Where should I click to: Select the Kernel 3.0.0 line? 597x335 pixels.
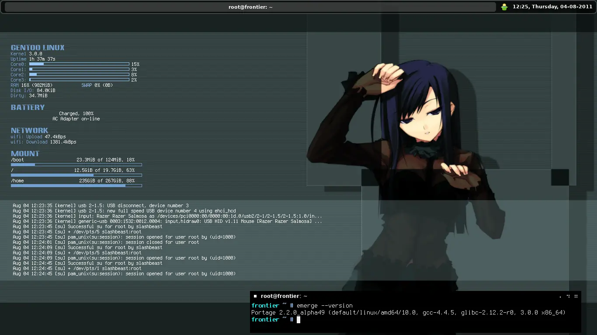click(x=27, y=54)
